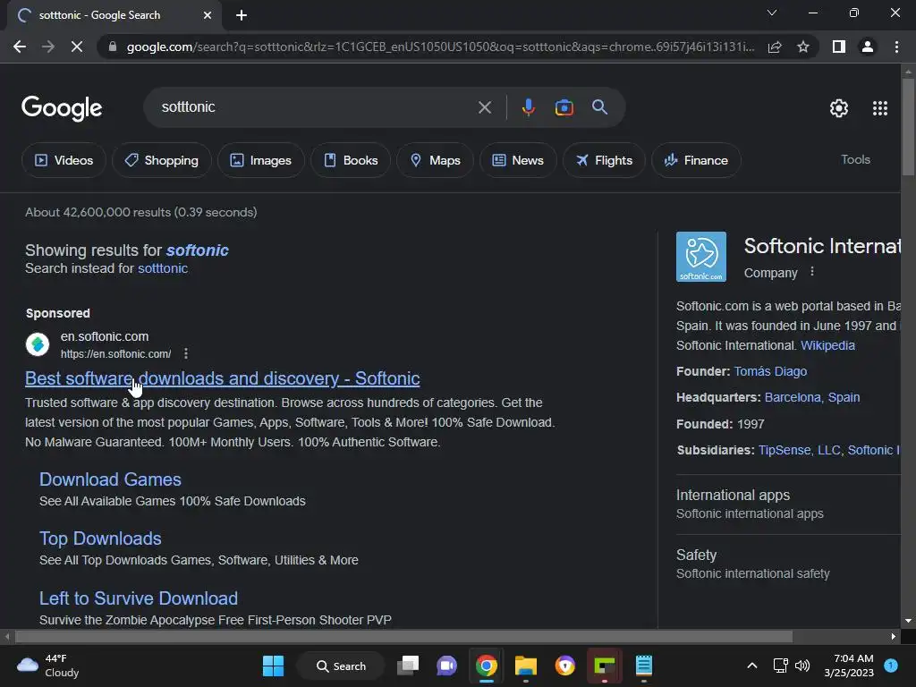Viewport: 916px width, 687px height.
Task: Click the horizontal scrollbar
Action: (x=403, y=636)
